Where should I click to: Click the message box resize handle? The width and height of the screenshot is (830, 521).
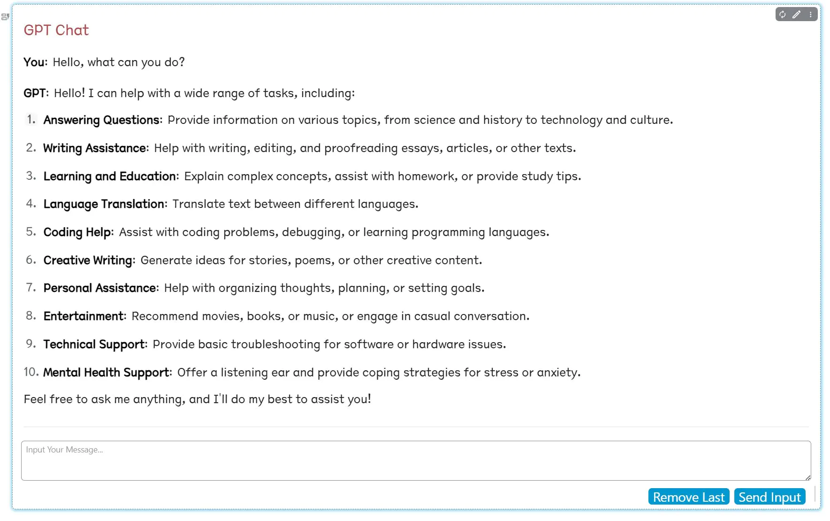pyautogui.click(x=808, y=478)
